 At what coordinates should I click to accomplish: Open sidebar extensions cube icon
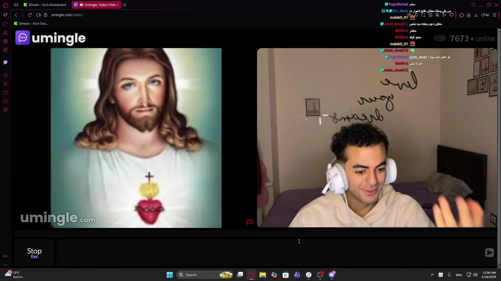[x=5, y=101]
